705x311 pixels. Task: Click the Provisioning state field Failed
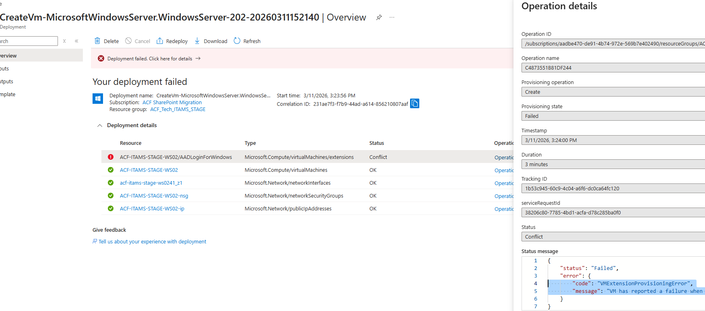pyautogui.click(x=613, y=116)
